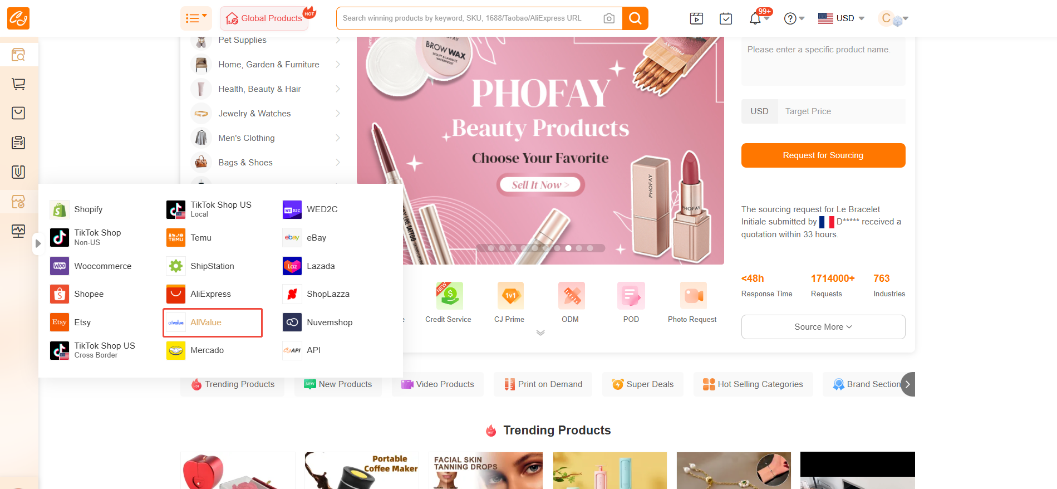Image resolution: width=1057 pixels, height=489 pixels.
Task: Open the shopping cart sidebar icon
Action: coord(18,84)
